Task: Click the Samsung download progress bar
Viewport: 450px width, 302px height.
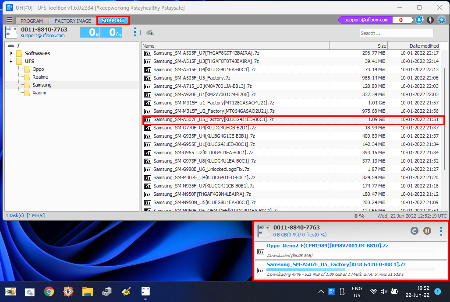Action: (351, 270)
